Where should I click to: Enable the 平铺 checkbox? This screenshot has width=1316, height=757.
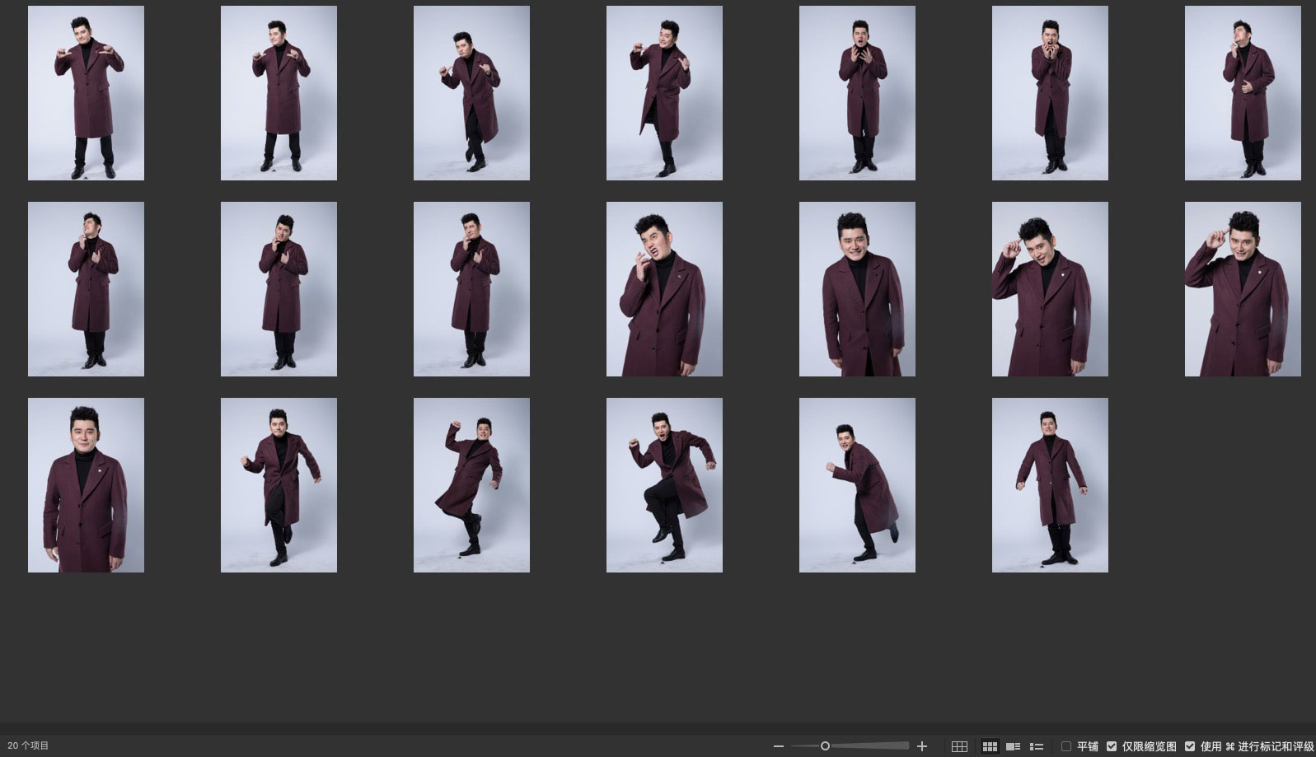pos(1066,746)
